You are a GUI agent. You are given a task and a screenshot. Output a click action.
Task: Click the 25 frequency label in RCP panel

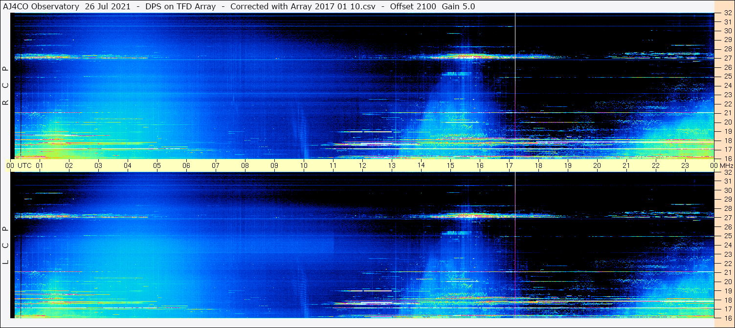tap(727, 77)
